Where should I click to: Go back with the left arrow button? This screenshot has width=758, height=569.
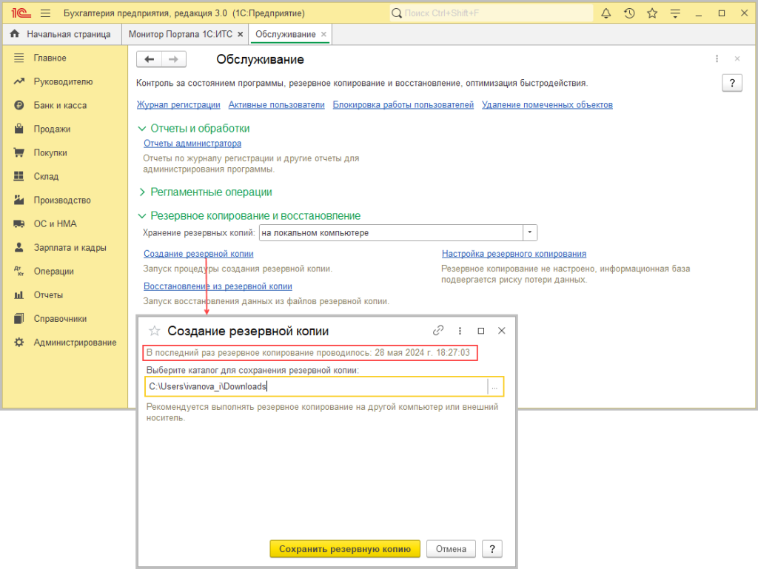(150, 59)
